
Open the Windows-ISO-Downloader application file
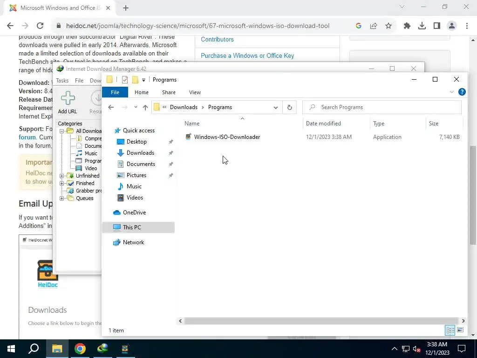pyautogui.click(x=227, y=137)
